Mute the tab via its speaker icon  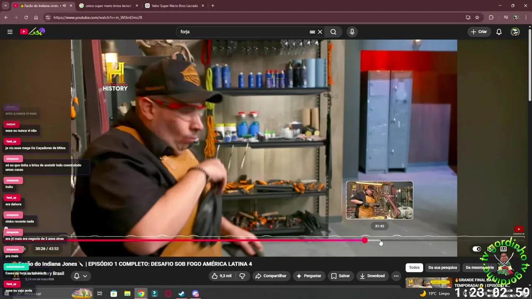click(x=64, y=6)
